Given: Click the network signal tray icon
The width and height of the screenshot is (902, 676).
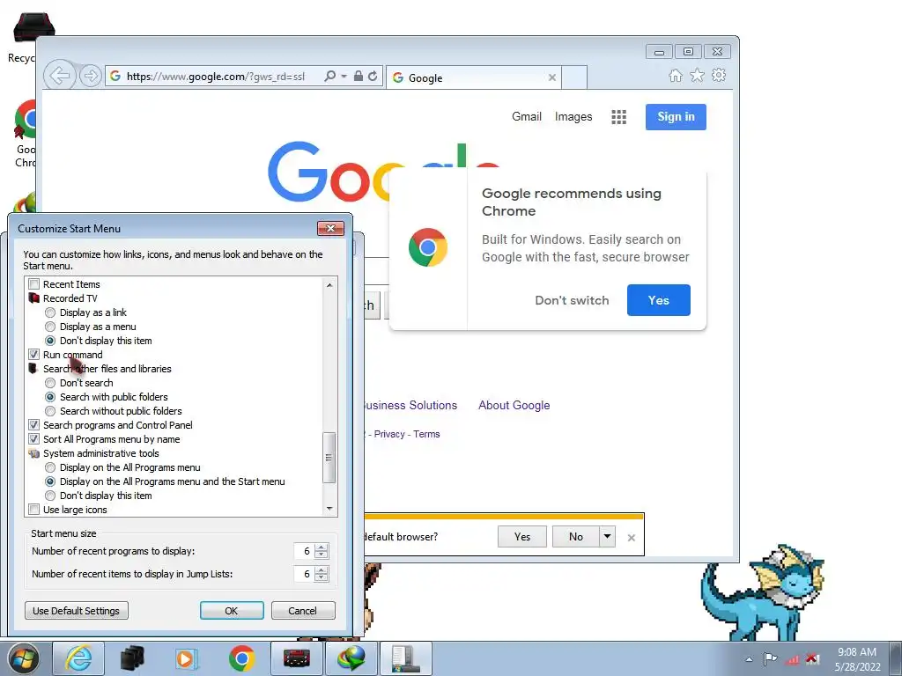Looking at the screenshot, I should point(792,659).
